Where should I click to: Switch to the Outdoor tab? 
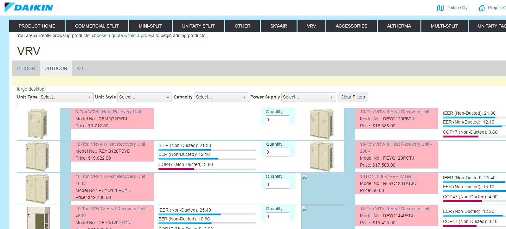56,68
